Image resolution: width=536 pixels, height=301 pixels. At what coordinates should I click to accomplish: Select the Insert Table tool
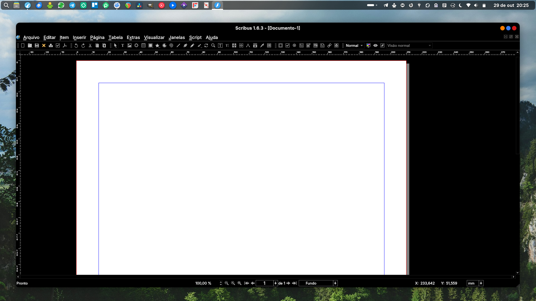(143, 45)
